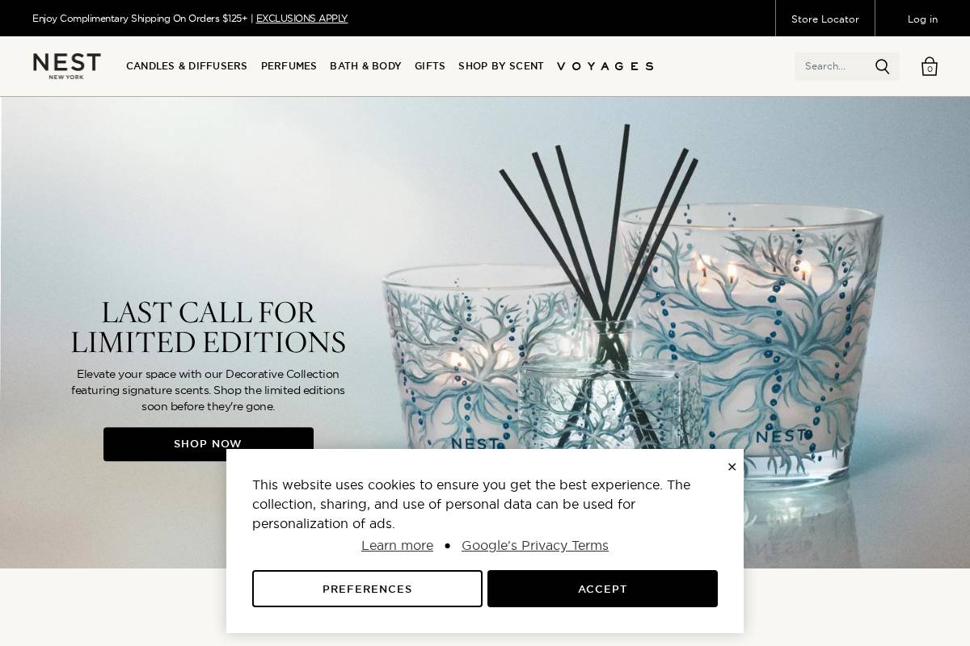Click the search magnifier icon
The image size is (970, 646).
click(882, 66)
